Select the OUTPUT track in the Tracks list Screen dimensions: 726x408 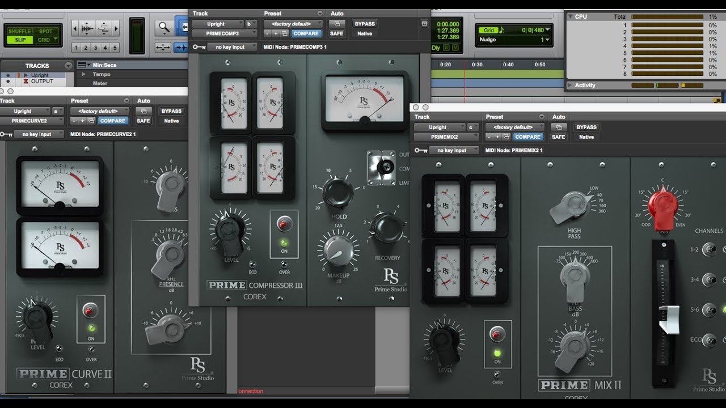tap(42, 82)
